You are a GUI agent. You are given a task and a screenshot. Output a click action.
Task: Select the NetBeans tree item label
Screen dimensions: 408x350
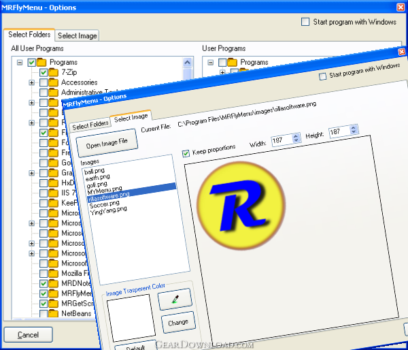[76, 313]
